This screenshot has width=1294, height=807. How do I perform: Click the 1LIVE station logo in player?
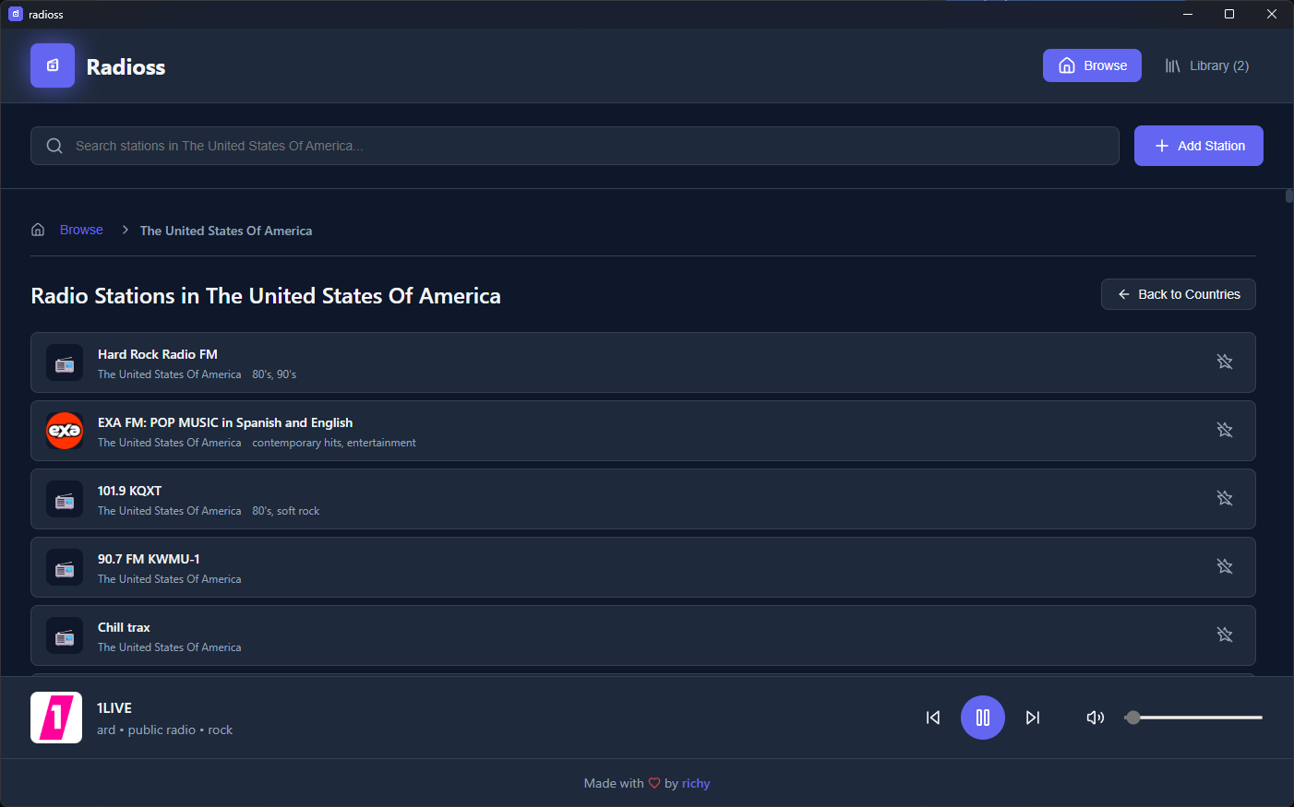point(56,718)
